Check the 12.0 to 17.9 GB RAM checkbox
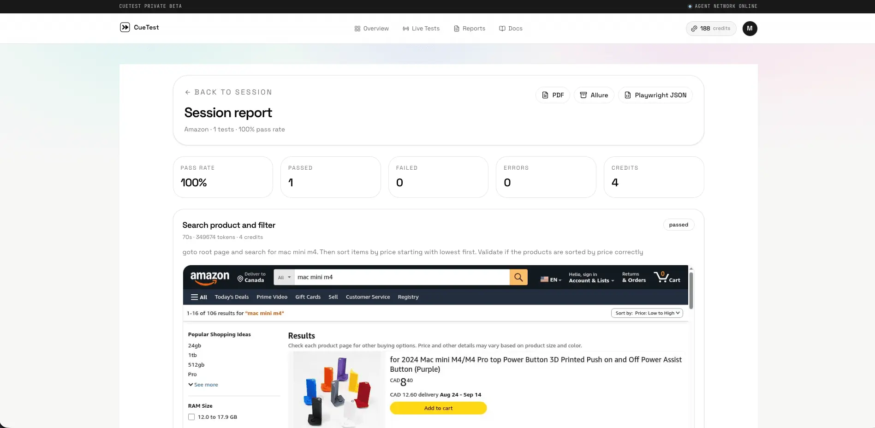The height and width of the screenshot is (428, 875). click(191, 417)
